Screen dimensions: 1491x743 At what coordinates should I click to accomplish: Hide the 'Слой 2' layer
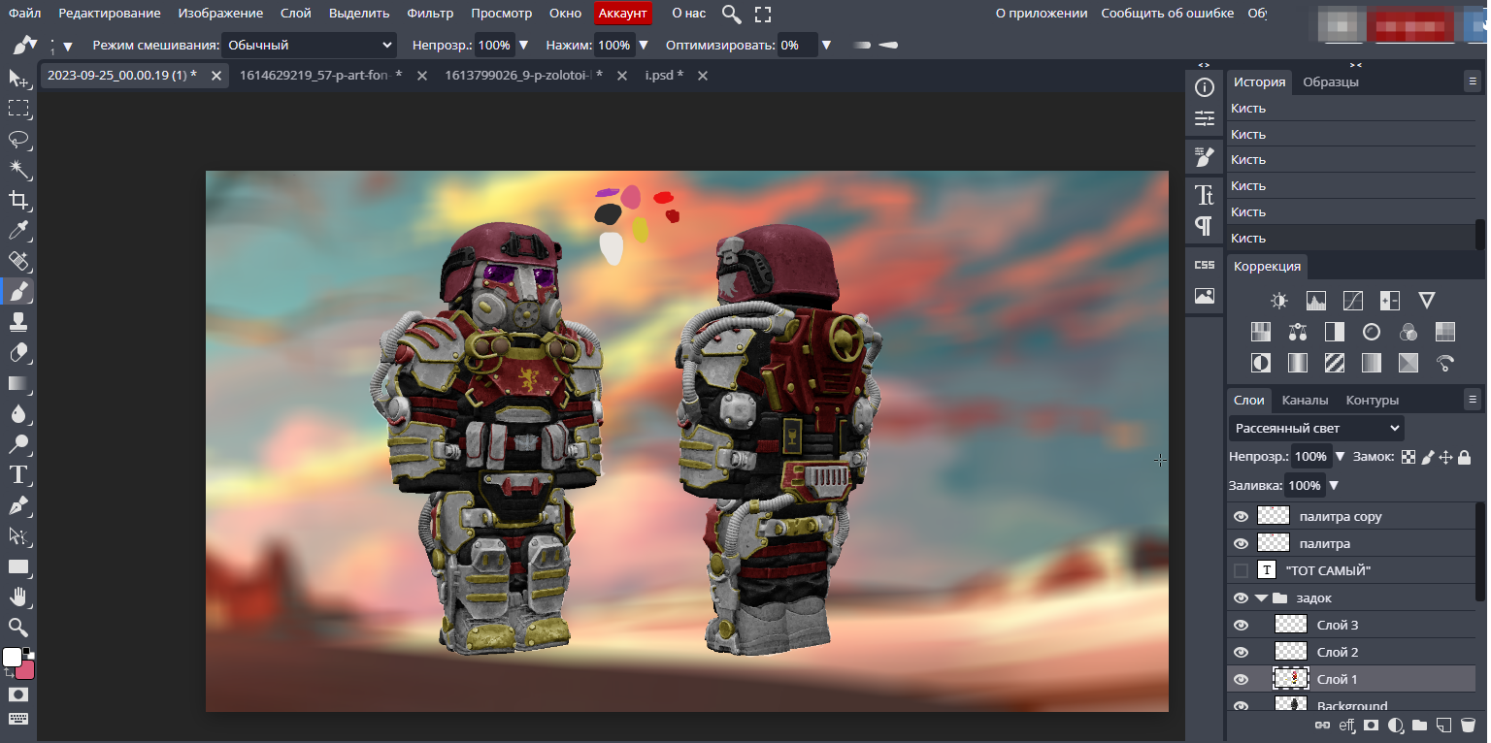[x=1241, y=652]
